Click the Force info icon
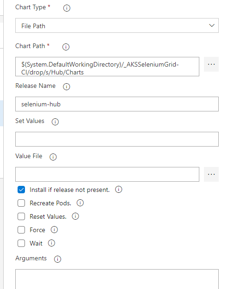This screenshot has height=289, width=228. pos(54,229)
